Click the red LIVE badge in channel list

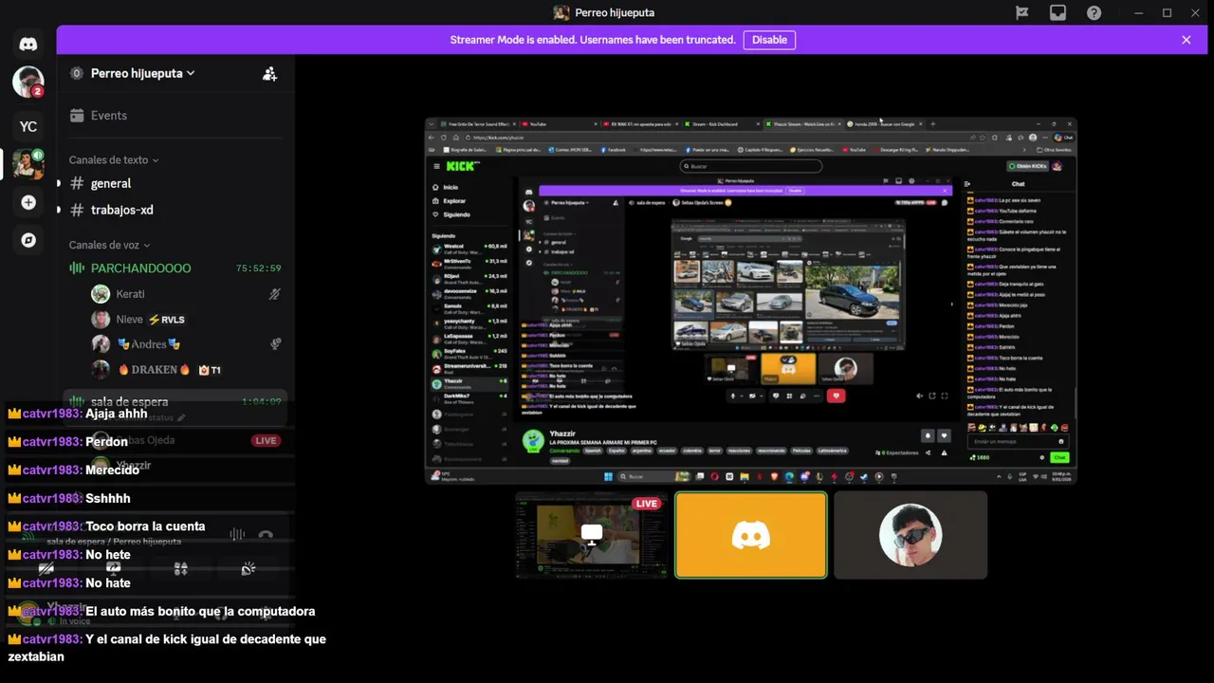[266, 440]
